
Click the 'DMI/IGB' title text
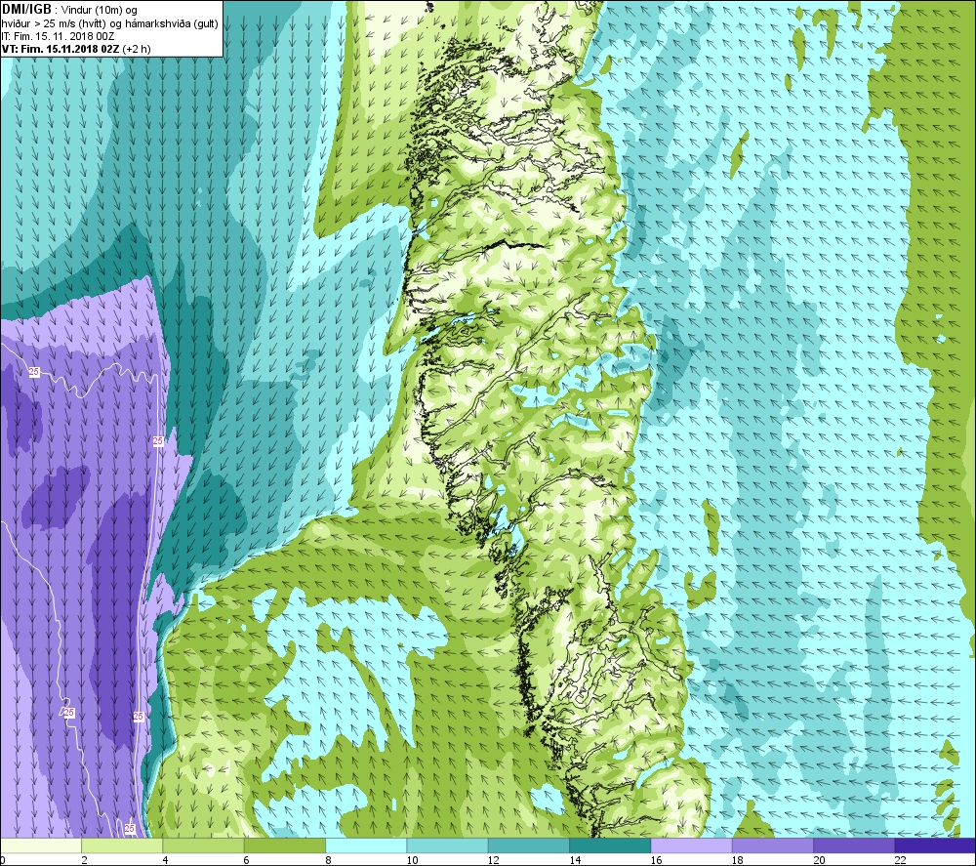[26, 10]
